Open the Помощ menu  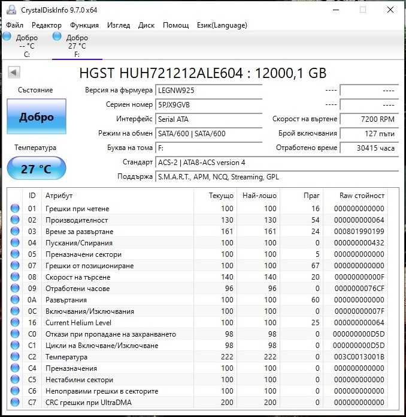point(175,25)
